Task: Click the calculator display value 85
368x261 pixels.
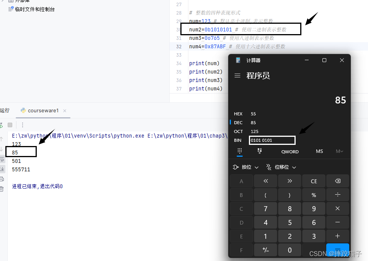Action: click(x=340, y=100)
